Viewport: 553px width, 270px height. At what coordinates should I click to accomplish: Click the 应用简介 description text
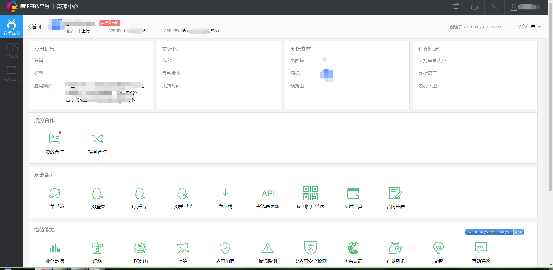point(104,93)
